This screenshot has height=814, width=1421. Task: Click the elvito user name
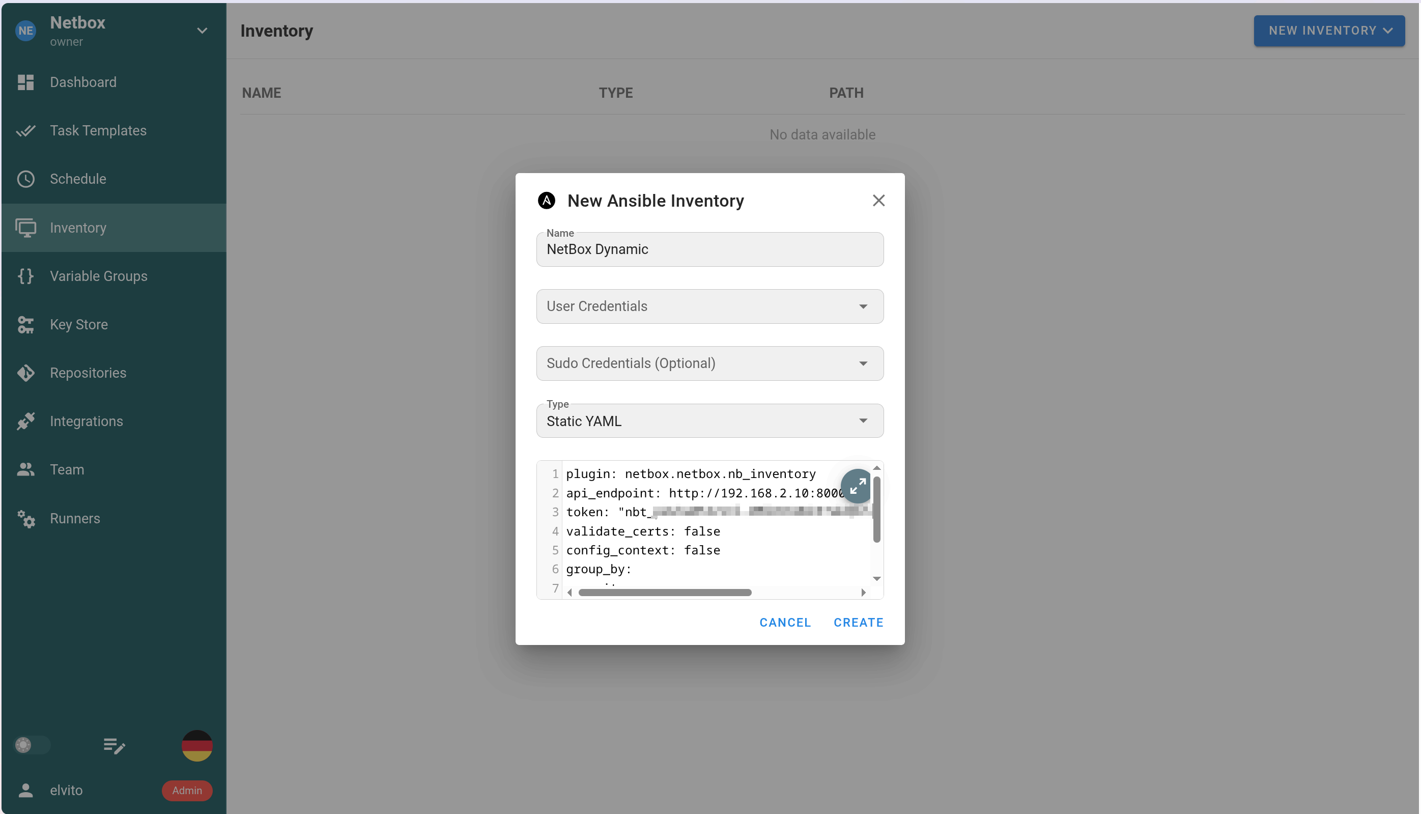67,791
